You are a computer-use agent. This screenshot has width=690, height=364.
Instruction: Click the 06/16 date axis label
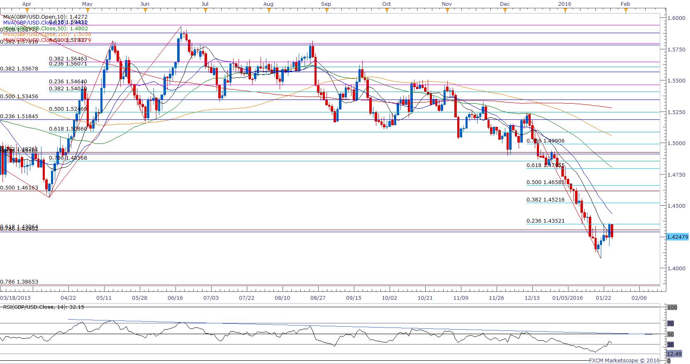[x=175, y=298]
